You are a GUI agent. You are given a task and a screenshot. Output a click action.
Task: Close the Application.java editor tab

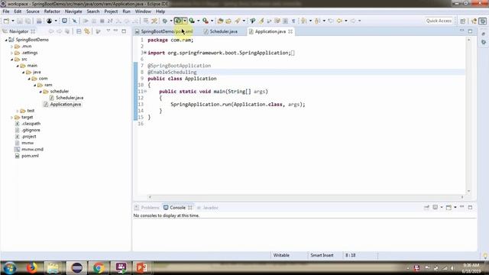(290, 31)
